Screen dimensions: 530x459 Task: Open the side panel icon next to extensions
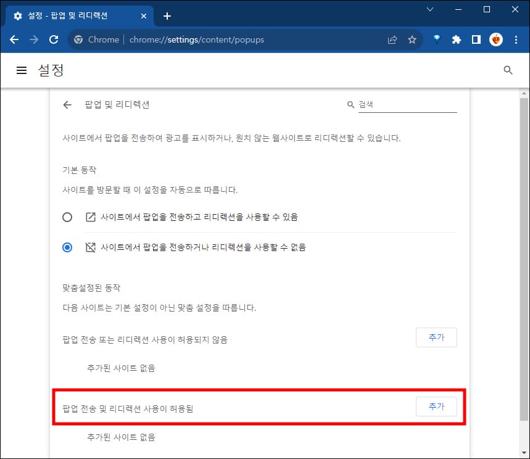click(476, 39)
